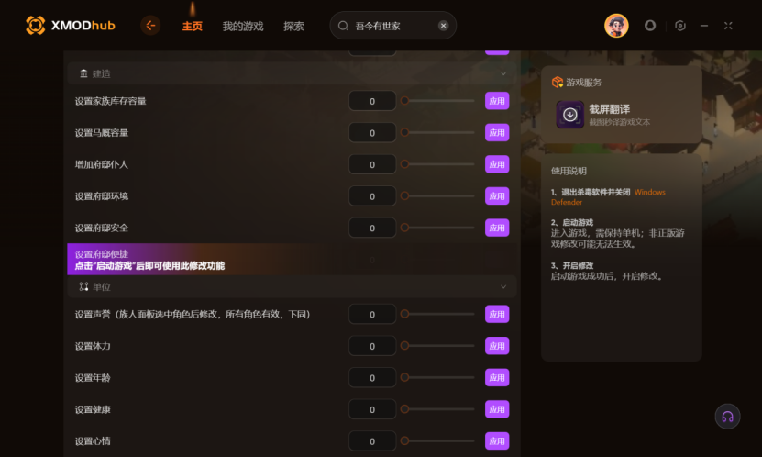The image size is (762, 457).
Task: Open the settings hexagon icon
Action: tap(680, 26)
